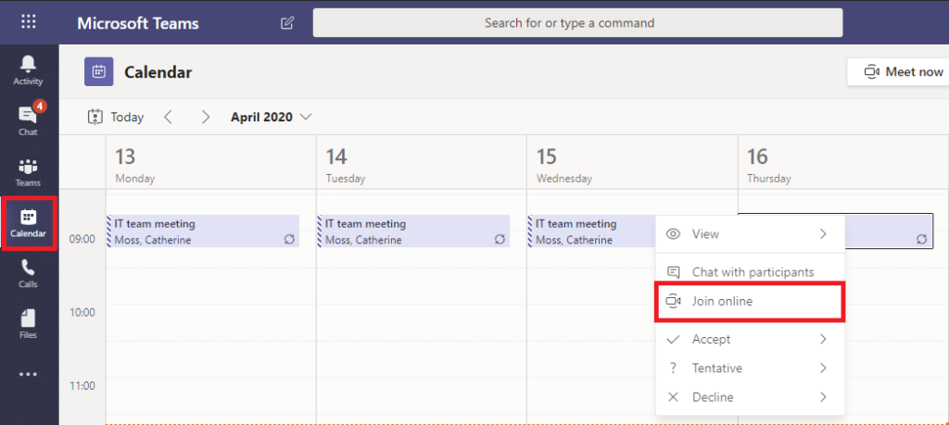The height and width of the screenshot is (425, 949).
Task: Go to next week arrow
Action: click(x=206, y=117)
